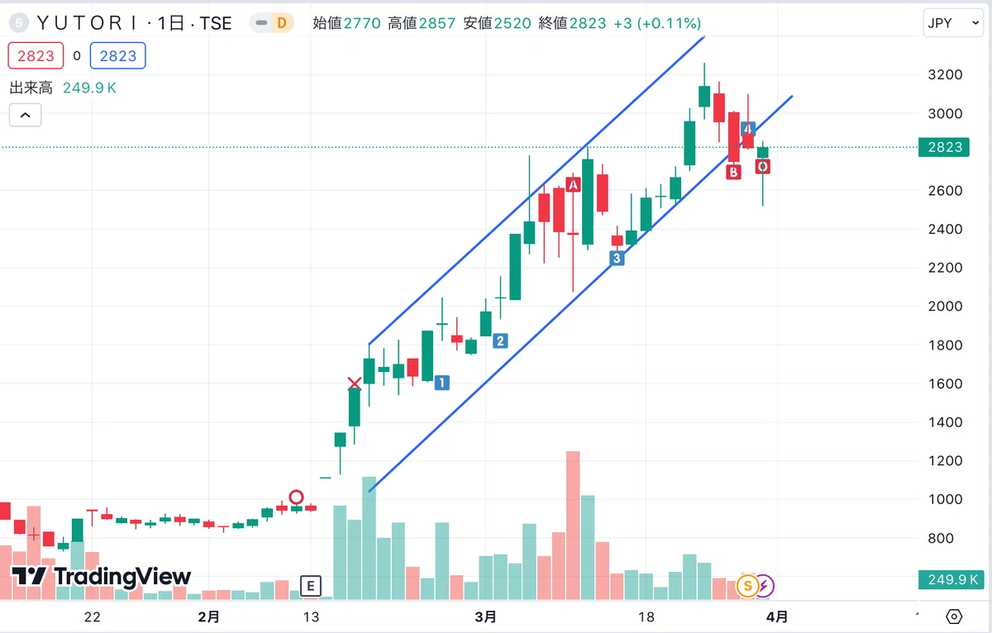Click the TSE exchange label in title
This screenshot has height=633, width=992.
point(215,23)
